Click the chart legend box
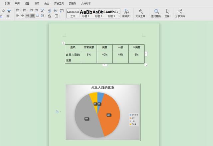The height and width of the screenshot is (146, 213). click(x=134, y=119)
